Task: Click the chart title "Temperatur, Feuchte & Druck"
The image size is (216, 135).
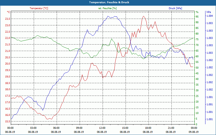Action: click(x=109, y=2)
